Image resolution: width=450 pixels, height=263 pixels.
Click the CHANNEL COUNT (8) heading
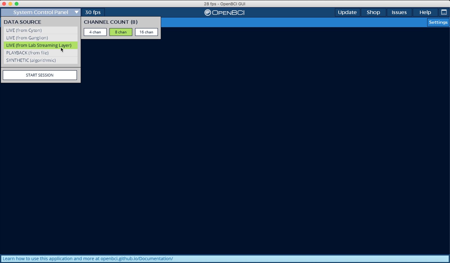pos(111,22)
